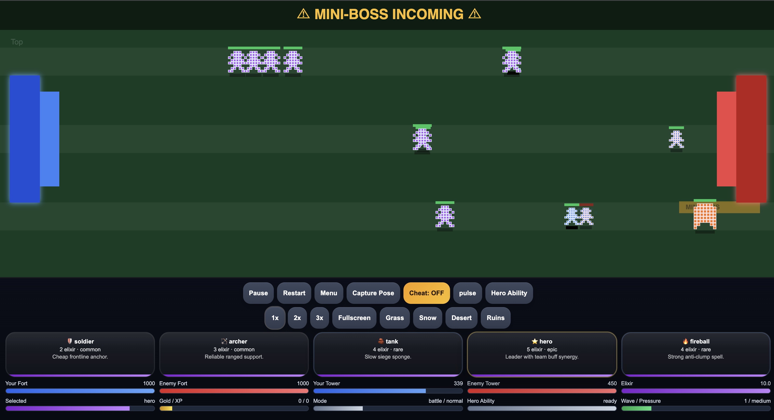Screen dimensions: 774x420
Task: Click the soldier shield icon
Action: (70, 341)
